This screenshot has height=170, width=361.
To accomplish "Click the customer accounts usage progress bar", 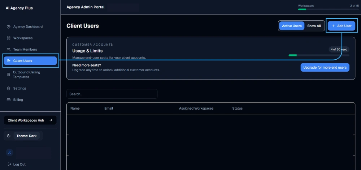I will click(x=319, y=55).
